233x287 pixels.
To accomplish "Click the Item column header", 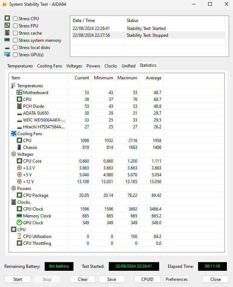I will 38,78.
